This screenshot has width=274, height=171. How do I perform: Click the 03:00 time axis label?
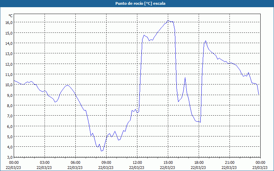[45, 163]
